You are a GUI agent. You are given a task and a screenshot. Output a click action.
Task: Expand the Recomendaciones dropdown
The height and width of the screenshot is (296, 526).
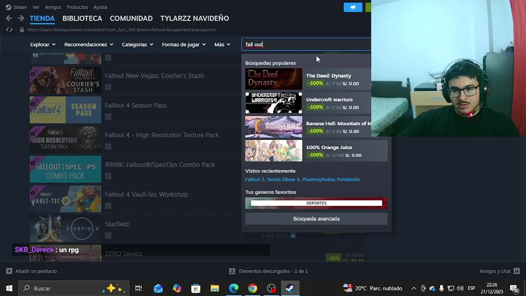tap(88, 44)
